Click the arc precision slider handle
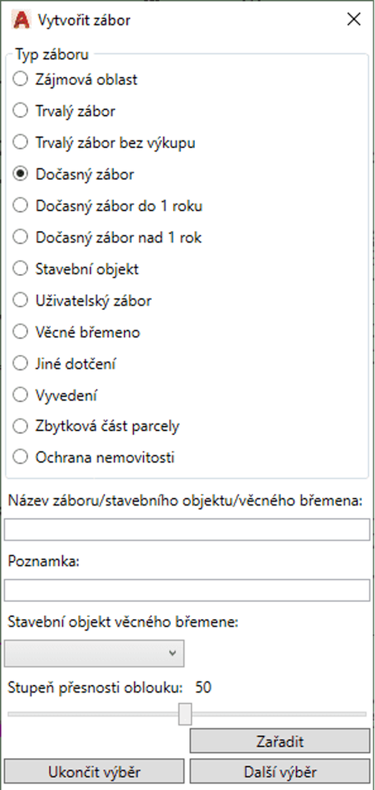 point(185,714)
